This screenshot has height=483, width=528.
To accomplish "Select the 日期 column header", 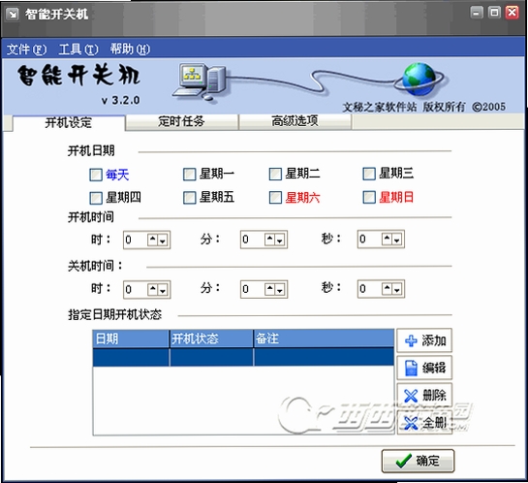I will tap(131, 338).
